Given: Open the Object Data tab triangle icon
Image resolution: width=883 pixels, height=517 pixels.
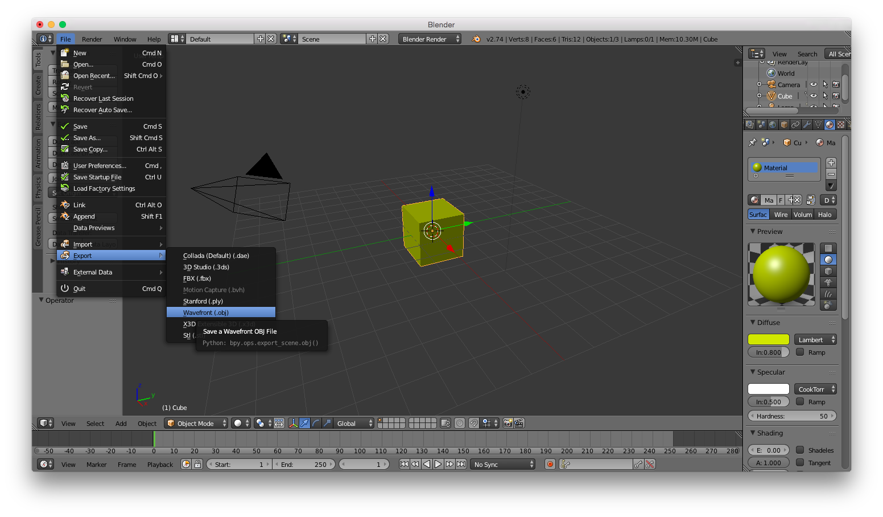Looking at the screenshot, I should [x=818, y=125].
